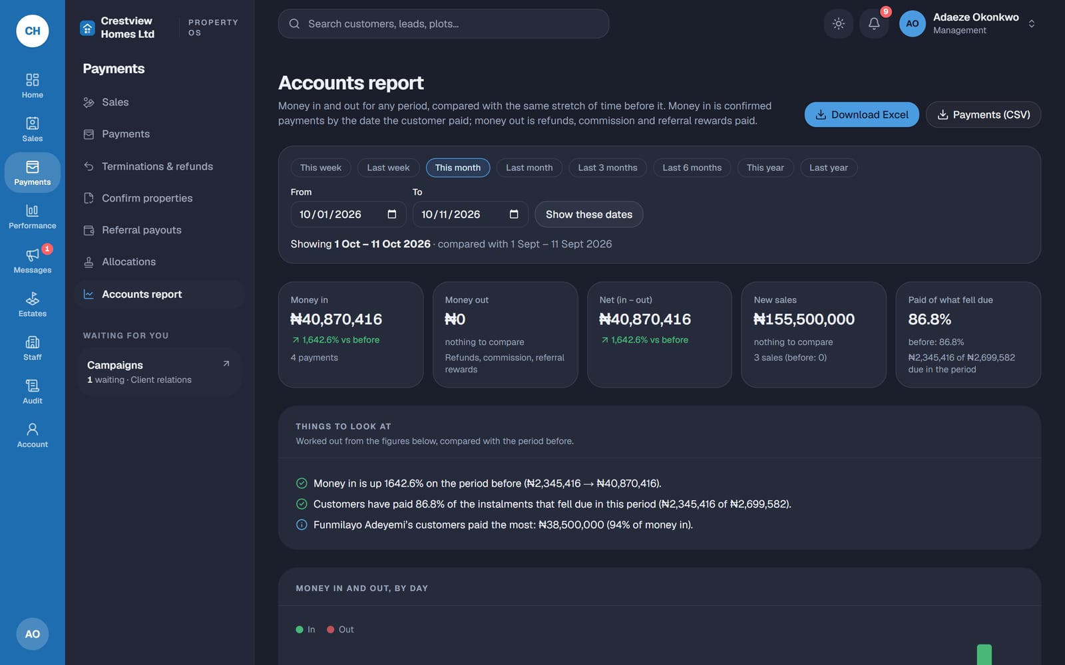Click the Money out card
This screenshot has height=665, width=1065.
coord(505,334)
